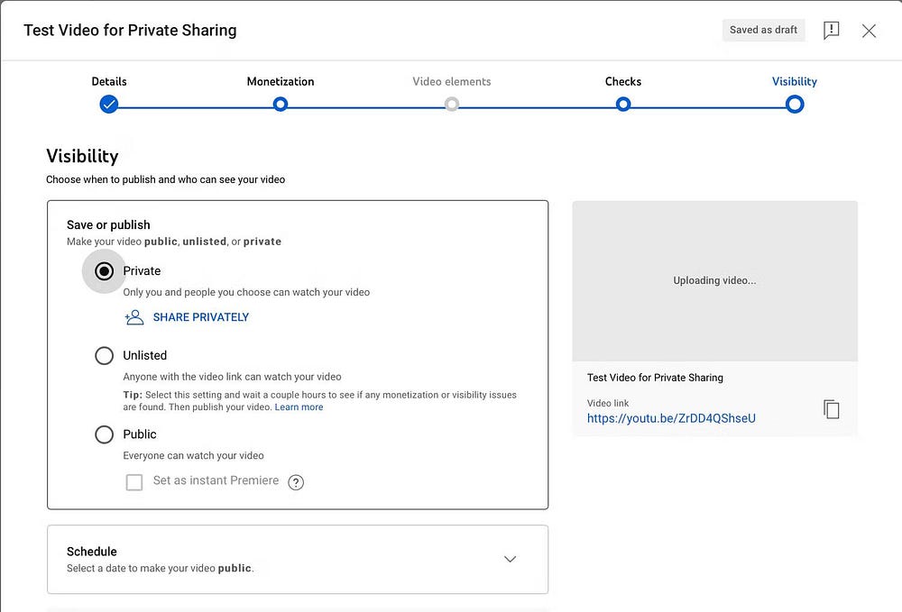Close the upload dialog with the X

point(869,31)
